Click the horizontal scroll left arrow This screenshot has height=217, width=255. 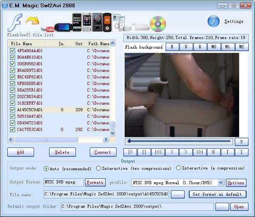pyautogui.click(x=11, y=139)
